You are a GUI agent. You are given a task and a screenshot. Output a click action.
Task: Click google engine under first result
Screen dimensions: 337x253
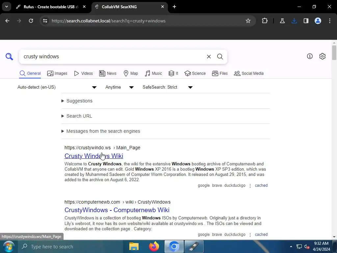(x=204, y=185)
